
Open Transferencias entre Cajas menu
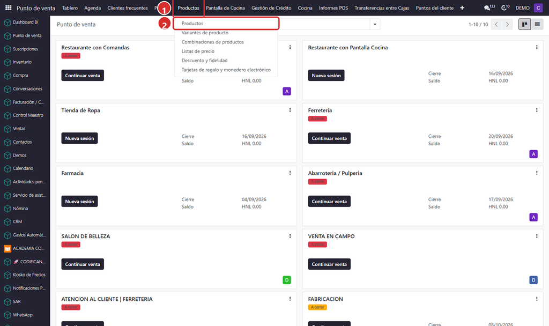pyautogui.click(x=382, y=8)
